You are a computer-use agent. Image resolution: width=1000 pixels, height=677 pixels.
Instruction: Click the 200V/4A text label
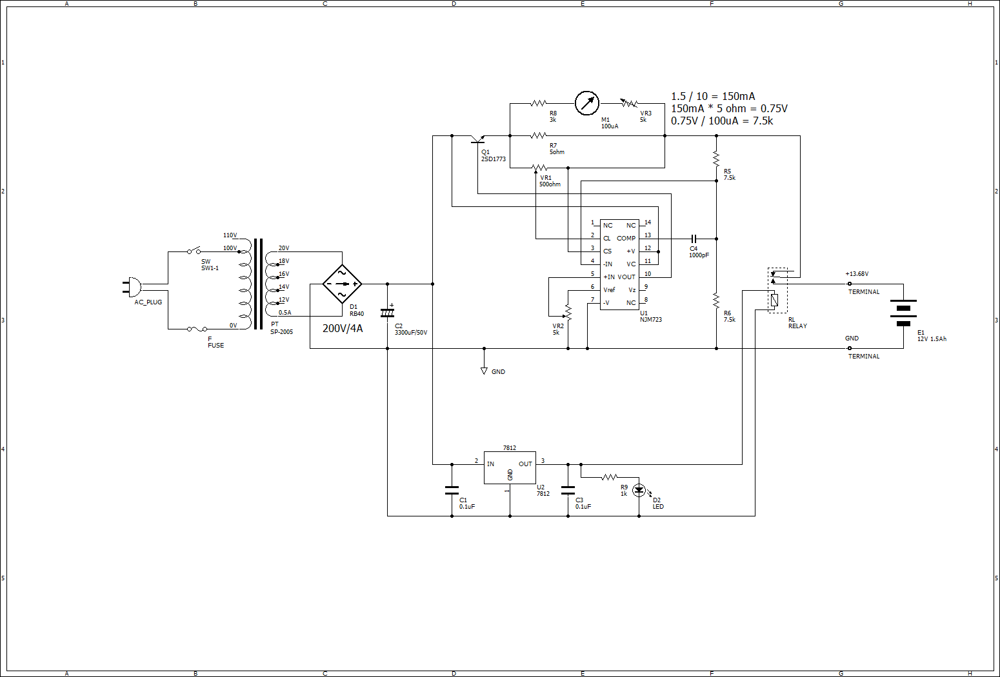[x=342, y=328]
